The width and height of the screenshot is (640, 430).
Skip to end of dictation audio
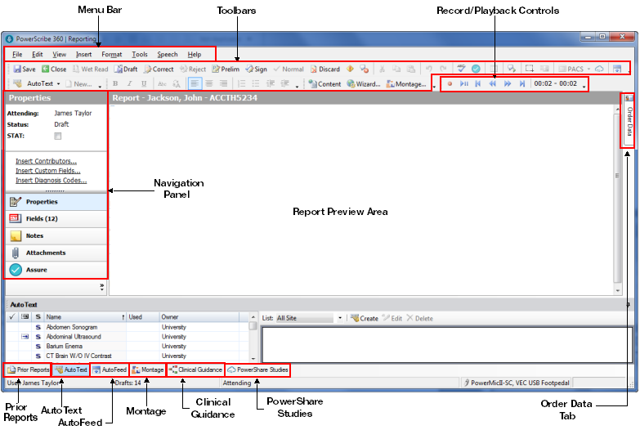point(522,83)
